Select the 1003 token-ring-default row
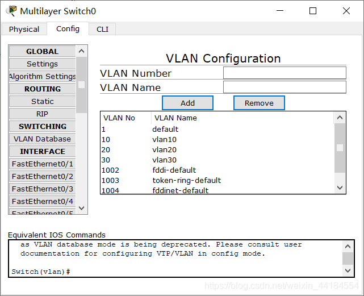364x296 pixels. pos(217,180)
